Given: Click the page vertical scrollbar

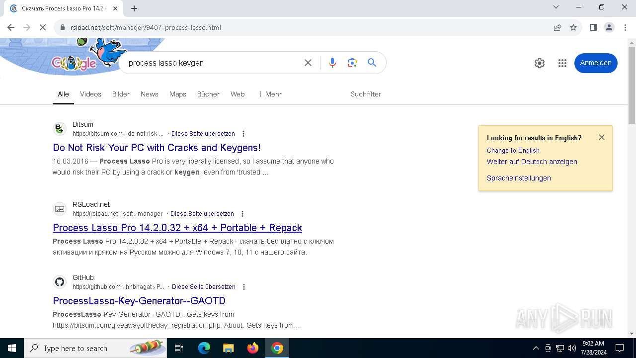Looking at the screenshot, I should [x=632, y=85].
